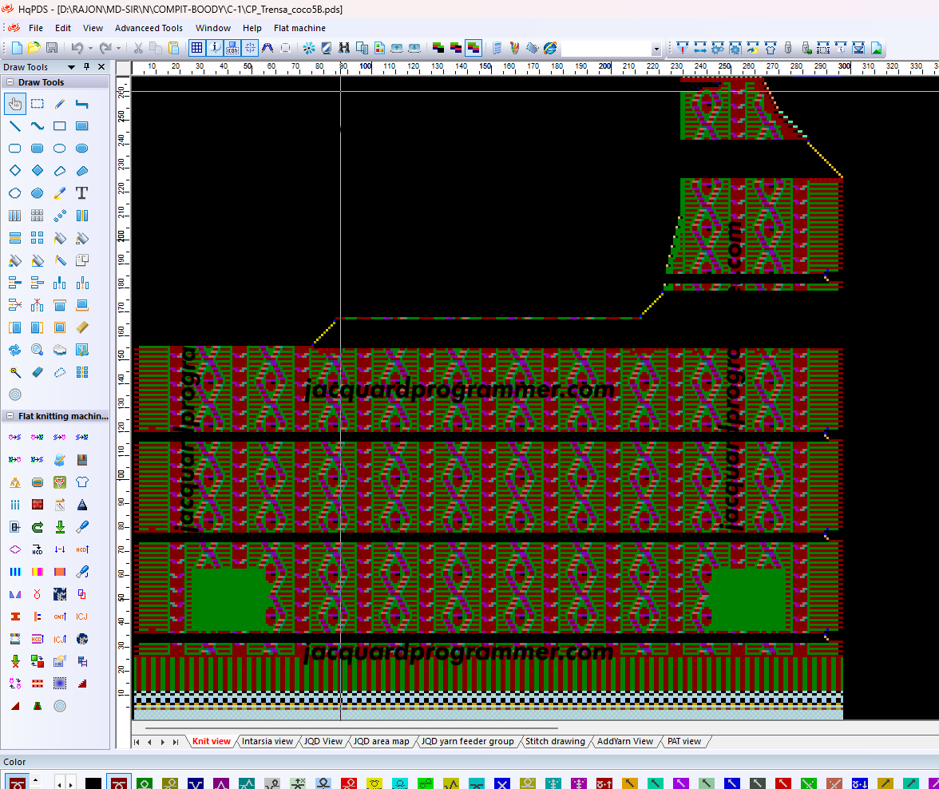Pin the Draw Tools panel
The image size is (939, 789).
[x=89, y=67]
